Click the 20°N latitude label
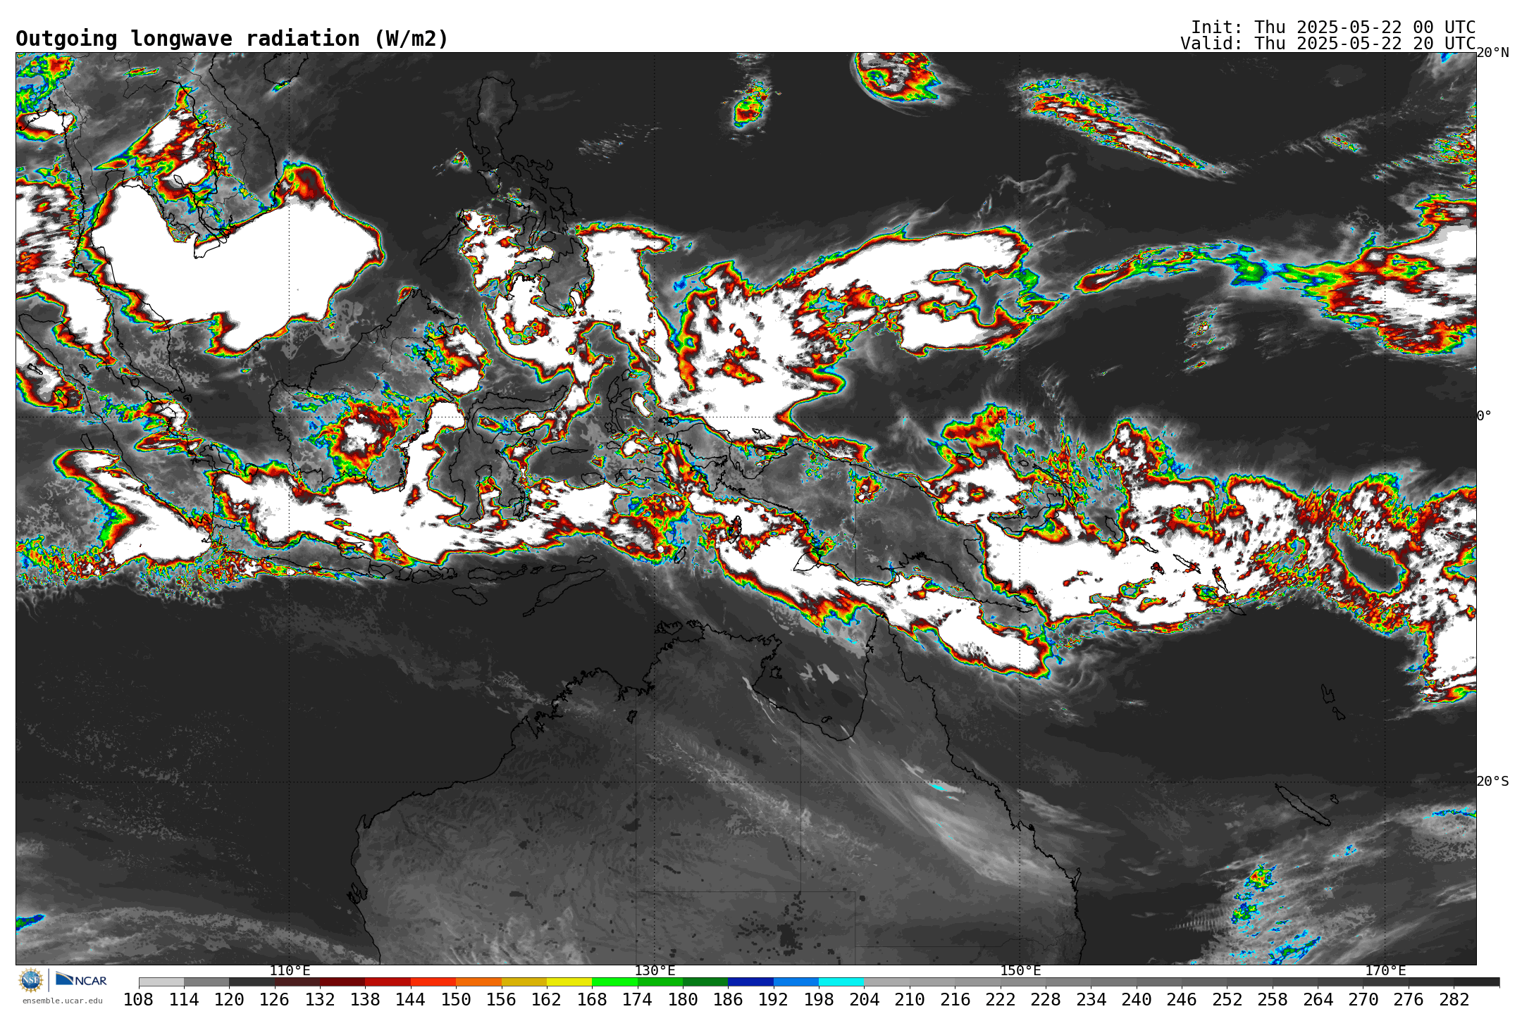 1492,53
